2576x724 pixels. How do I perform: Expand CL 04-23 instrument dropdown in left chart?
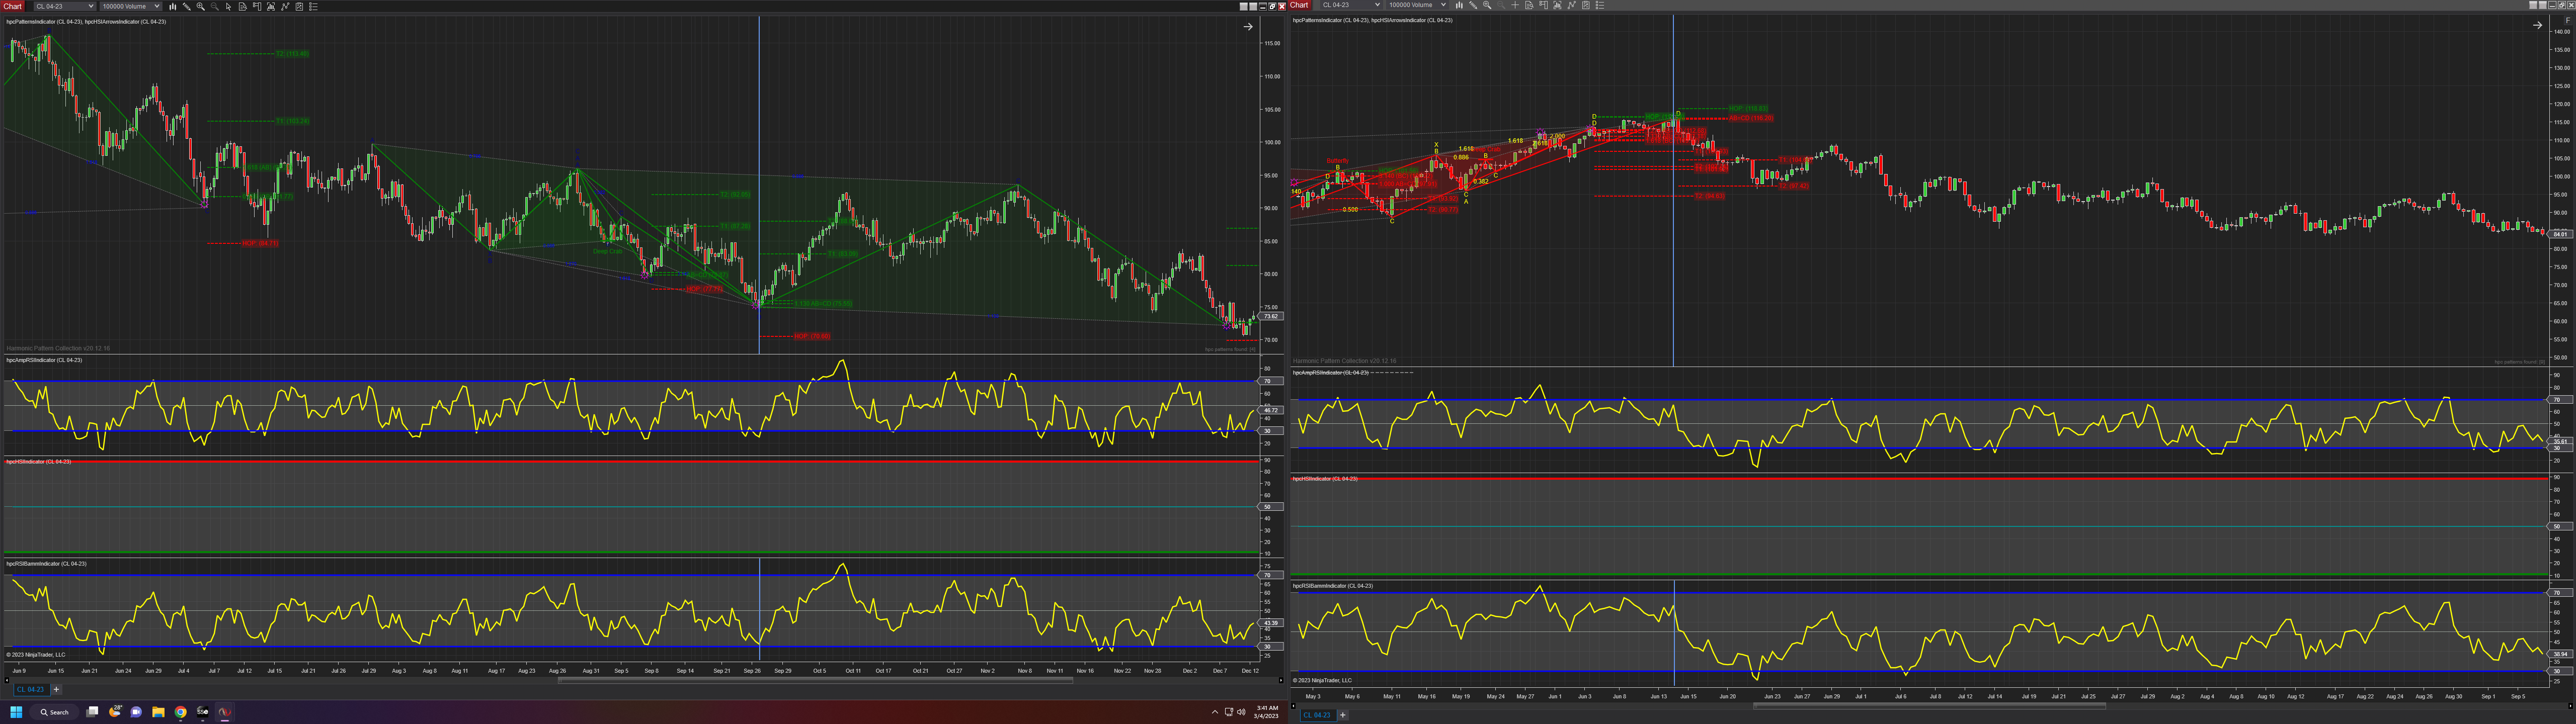(x=91, y=6)
